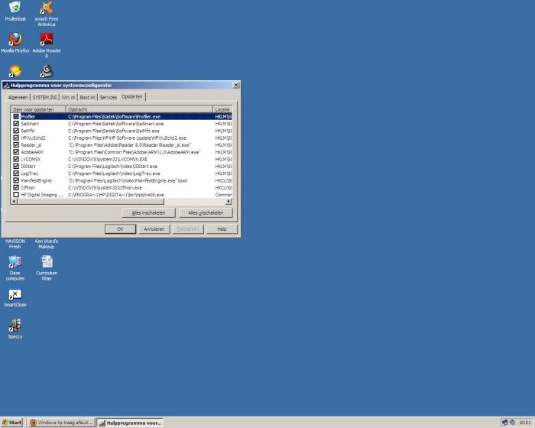Click Alles inschakelen button
535x428 pixels.
click(x=148, y=212)
